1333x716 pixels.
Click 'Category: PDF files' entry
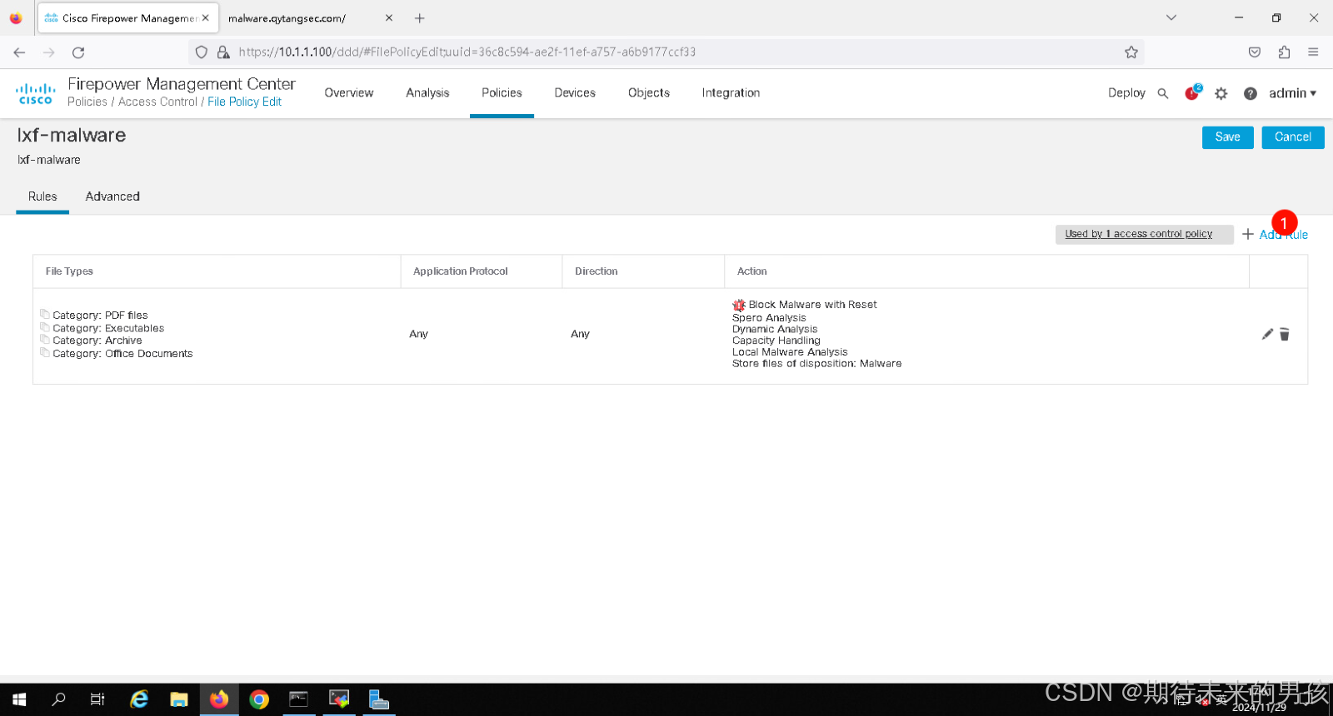click(100, 316)
